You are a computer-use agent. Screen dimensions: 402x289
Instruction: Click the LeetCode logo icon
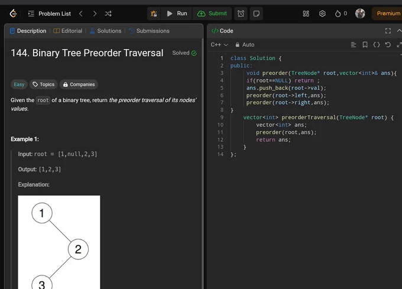coord(13,14)
